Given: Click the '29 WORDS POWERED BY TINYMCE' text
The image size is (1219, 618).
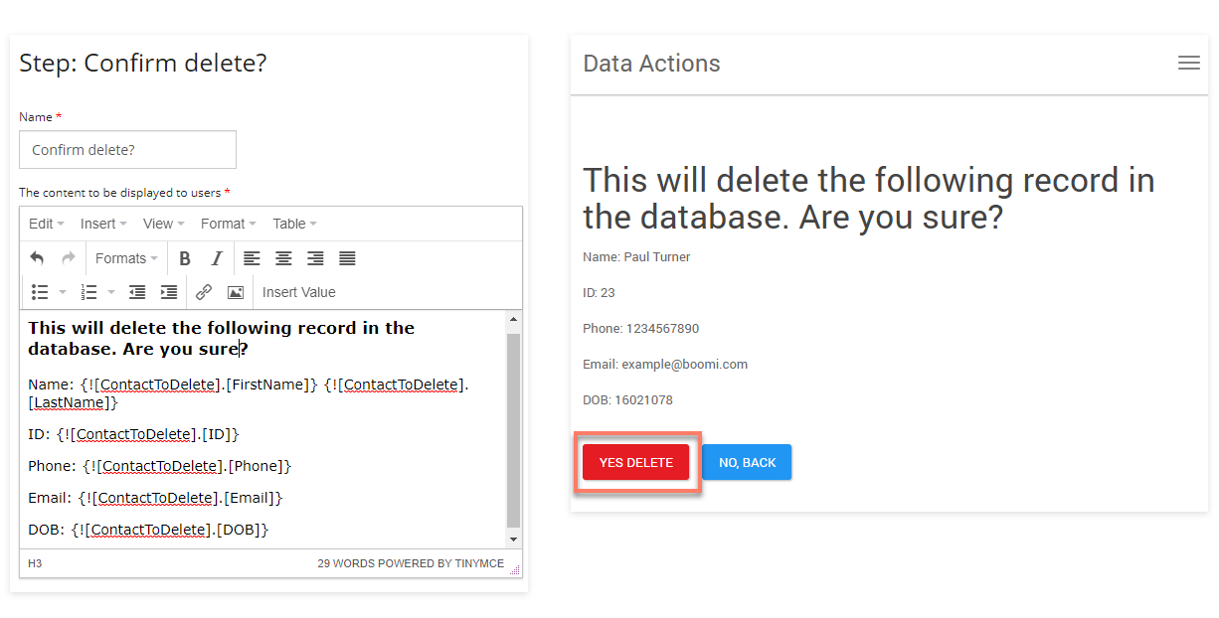Looking at the screenshot, I should click(x=411, y=563).
